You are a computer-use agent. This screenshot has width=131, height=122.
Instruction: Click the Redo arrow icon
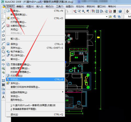67,11
